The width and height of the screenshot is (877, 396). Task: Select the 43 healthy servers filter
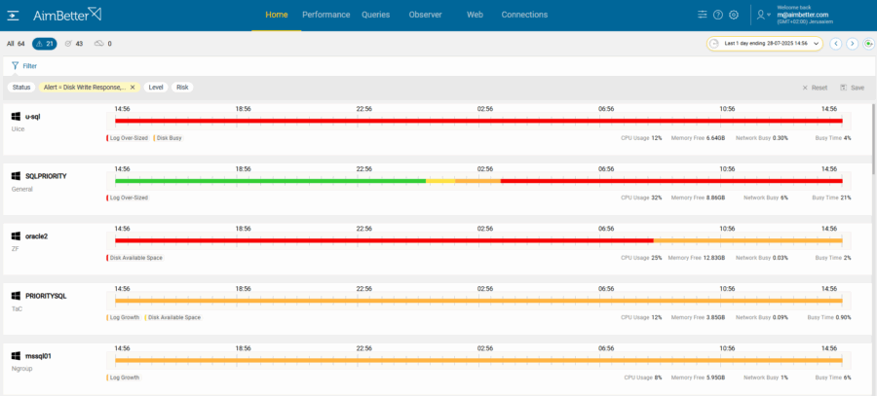(x=74, y=44)
